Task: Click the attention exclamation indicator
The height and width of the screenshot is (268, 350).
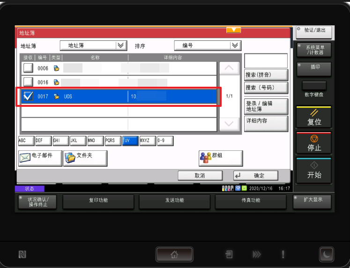Action: (283, 254)
